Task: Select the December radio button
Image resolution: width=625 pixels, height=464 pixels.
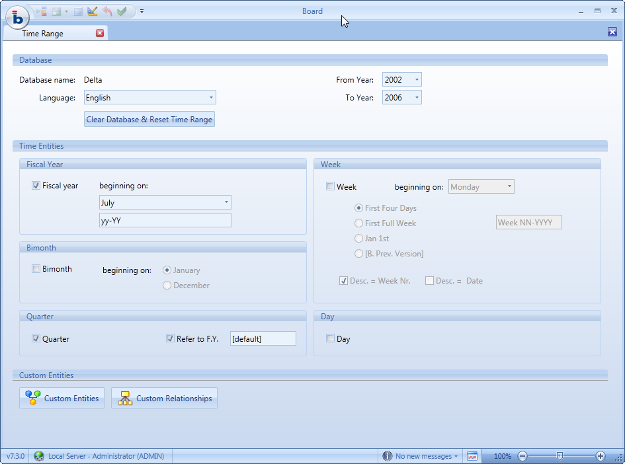Action: click(167, 285)
